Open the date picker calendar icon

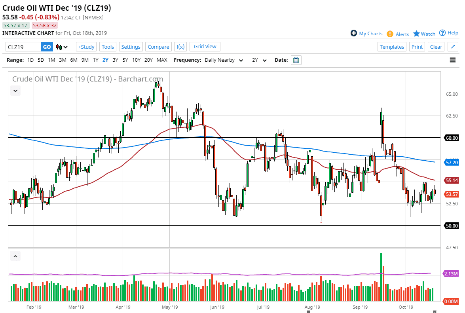[296, 60]
